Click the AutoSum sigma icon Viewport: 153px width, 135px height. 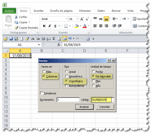(54, 39)
